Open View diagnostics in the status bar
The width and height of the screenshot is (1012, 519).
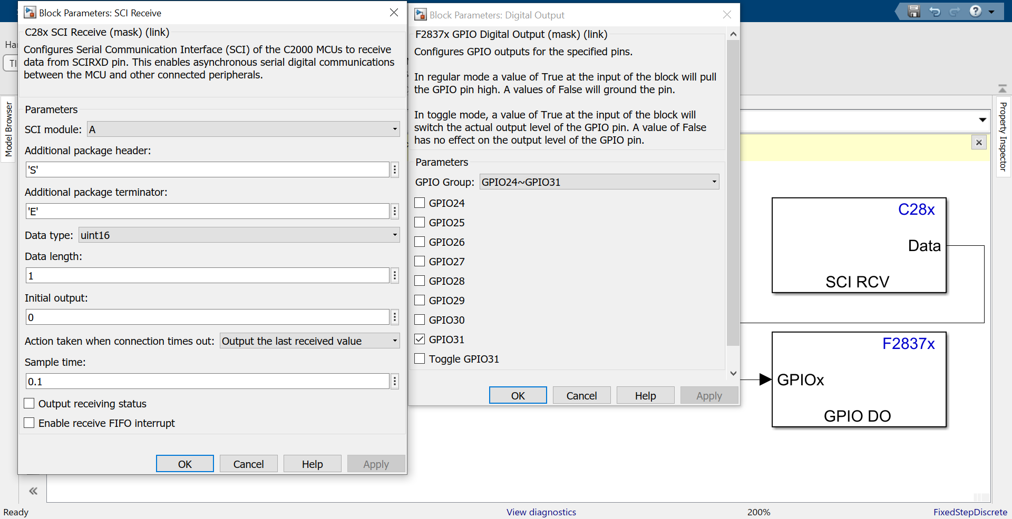541,512
